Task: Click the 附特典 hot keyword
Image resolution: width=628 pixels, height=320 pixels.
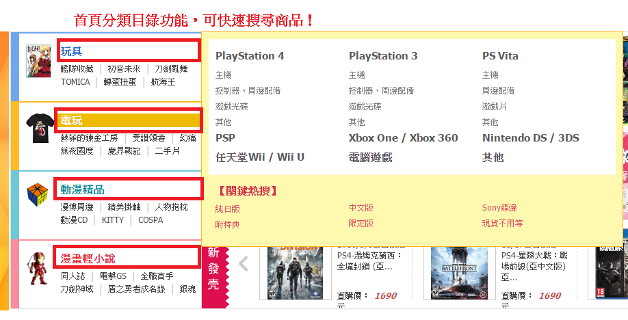Action: point(228,224)
